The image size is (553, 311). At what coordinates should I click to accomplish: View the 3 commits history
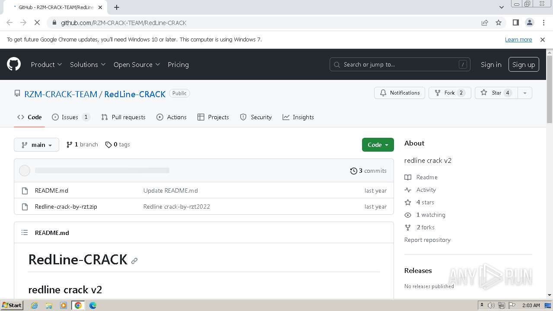(369, 171)
